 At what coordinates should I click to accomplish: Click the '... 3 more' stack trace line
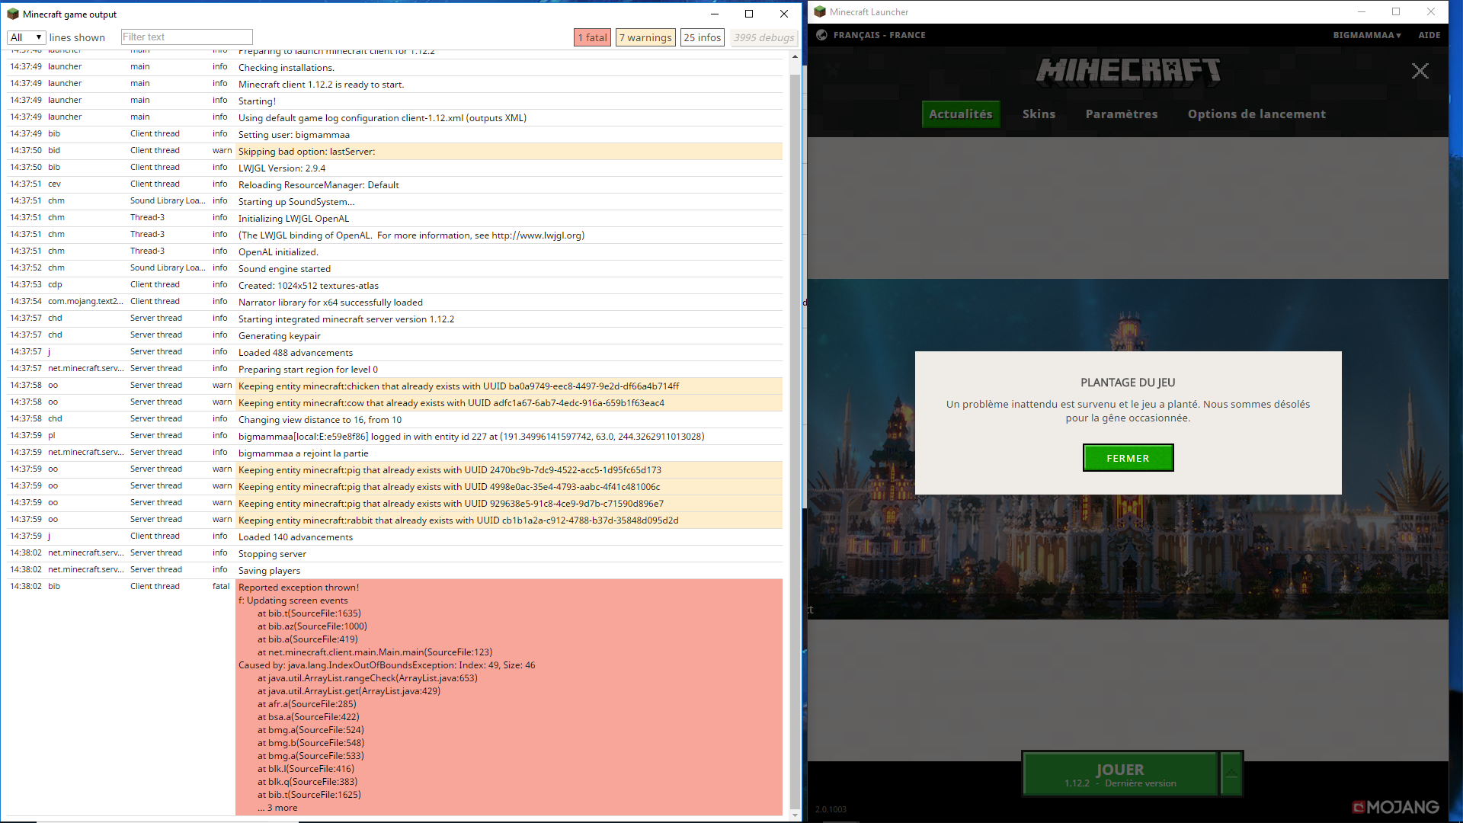(277, 808)
